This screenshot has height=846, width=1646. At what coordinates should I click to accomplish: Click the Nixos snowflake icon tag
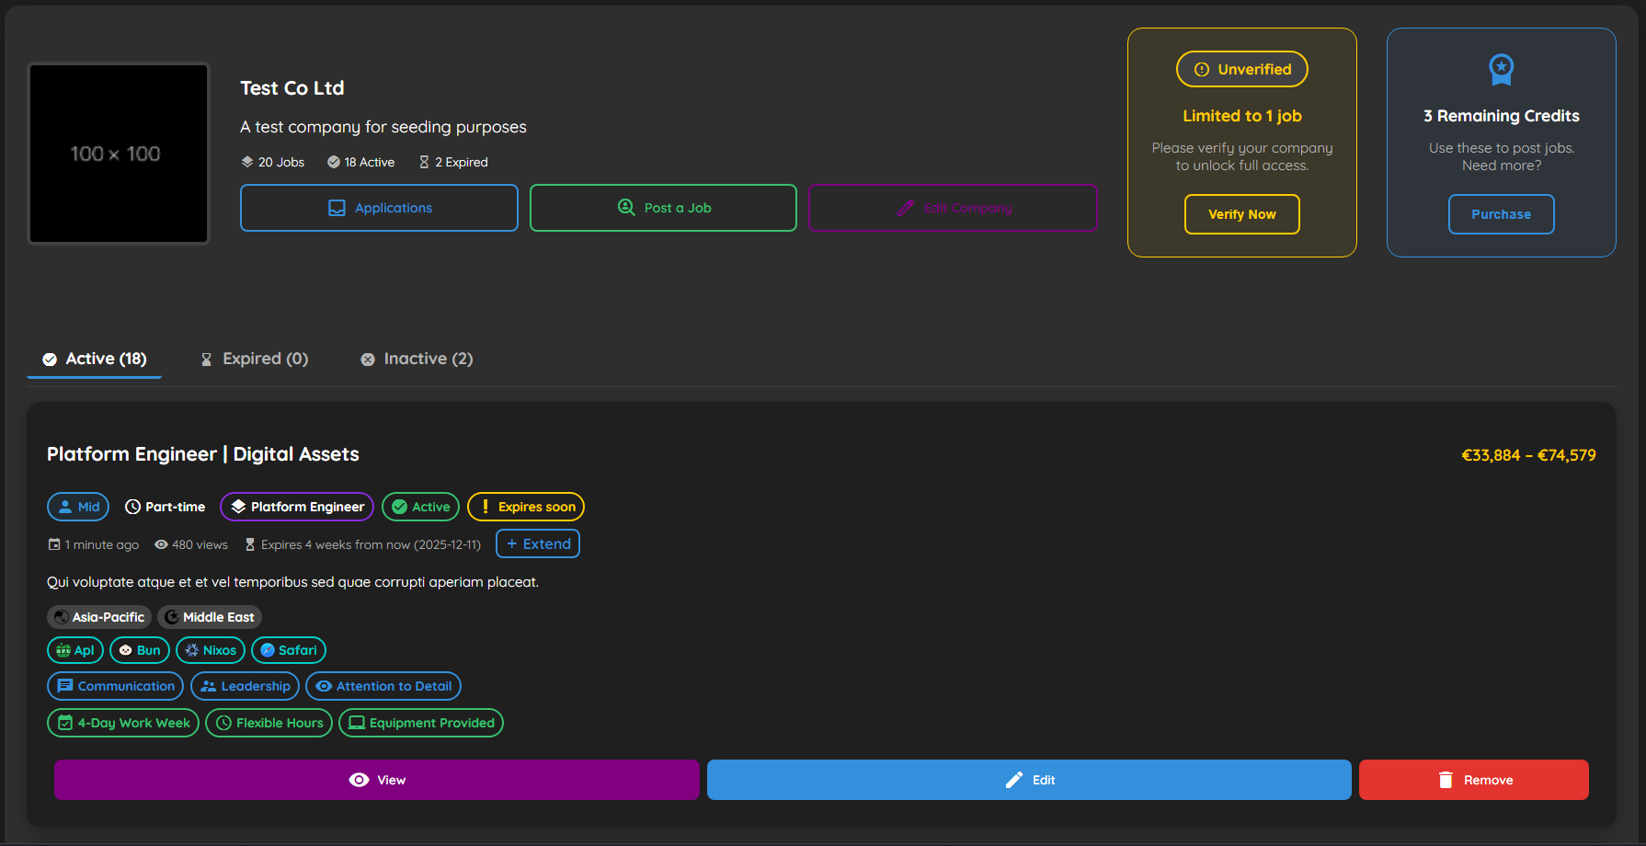click(210, 650)
